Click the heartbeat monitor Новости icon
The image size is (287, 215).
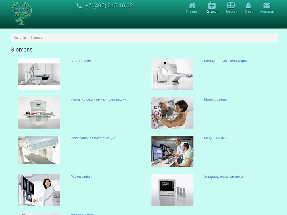[231, 5]
